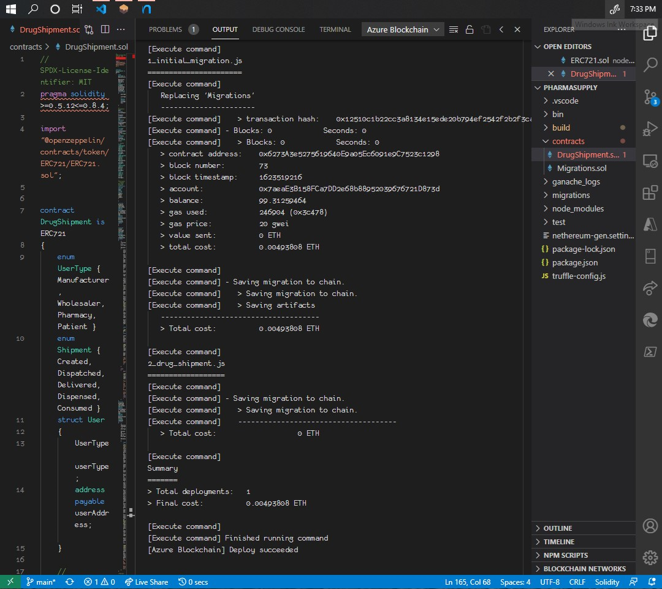Screen dimensions: 662x589
Task: Toggle output auto-scroll lock
Action: (470, 29)
